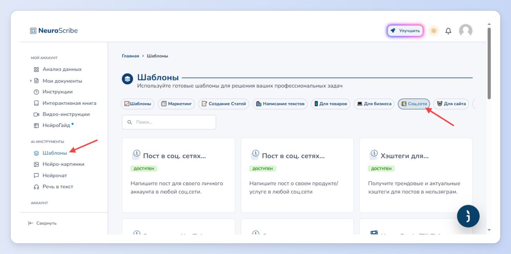
Task: Click the round Шаблоны heading icon
Action: [x=128, y=79]
